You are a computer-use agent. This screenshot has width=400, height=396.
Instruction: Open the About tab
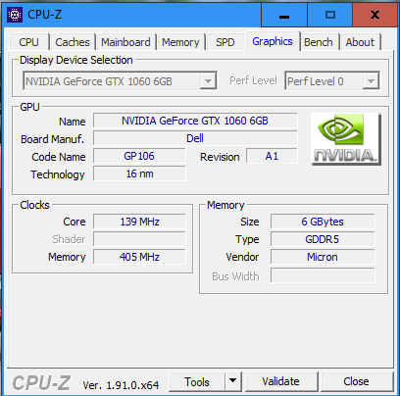[360, 42]
